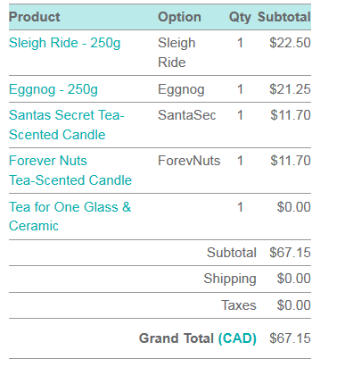Click the Subtotal $67.15 amount
Screen dimensions: 337x367
(290, 253)
